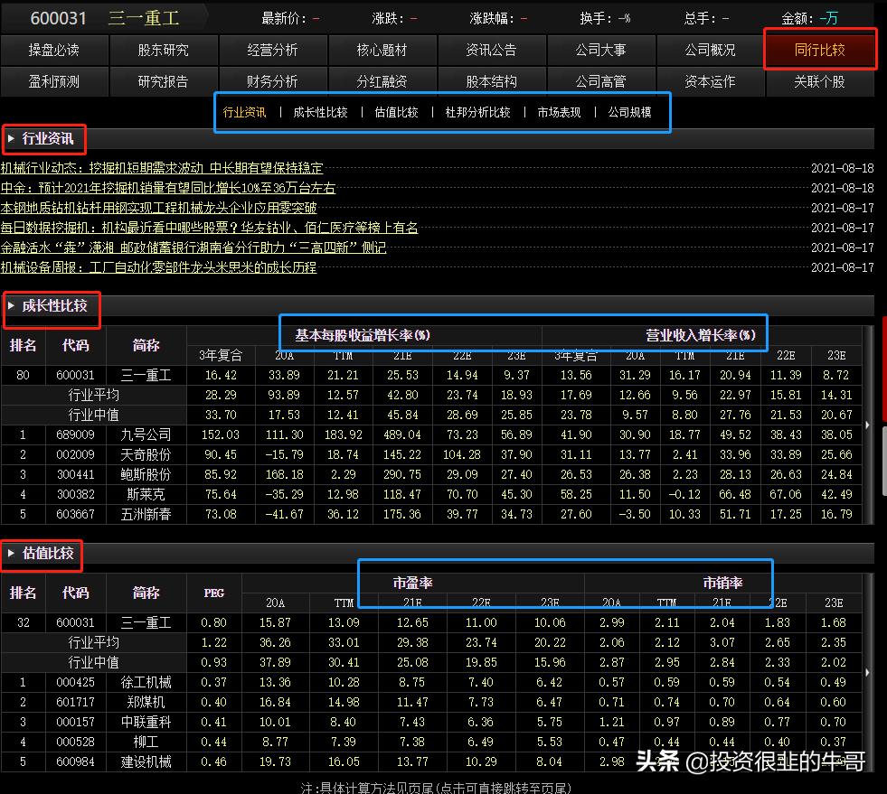The image size is (887, 794).
Task: Open the 股东研究 tab
Action: pos(163,50)
